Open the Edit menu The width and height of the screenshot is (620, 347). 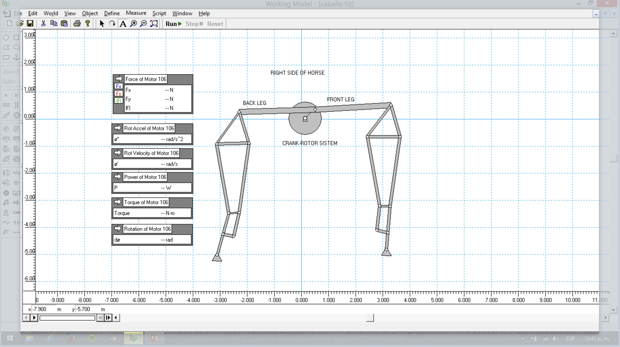pyautogui.click(x=33, y=13)
